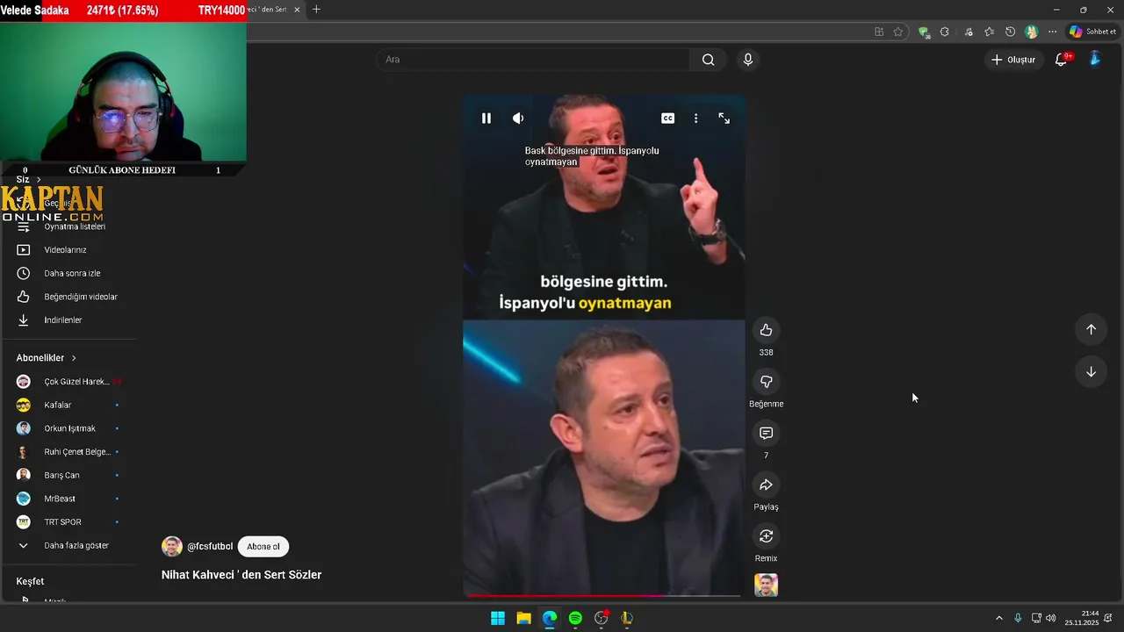Viewport: 1124px width, 632px height.
Task: Mute the Shorts video volume
Action: click(518, 118)
